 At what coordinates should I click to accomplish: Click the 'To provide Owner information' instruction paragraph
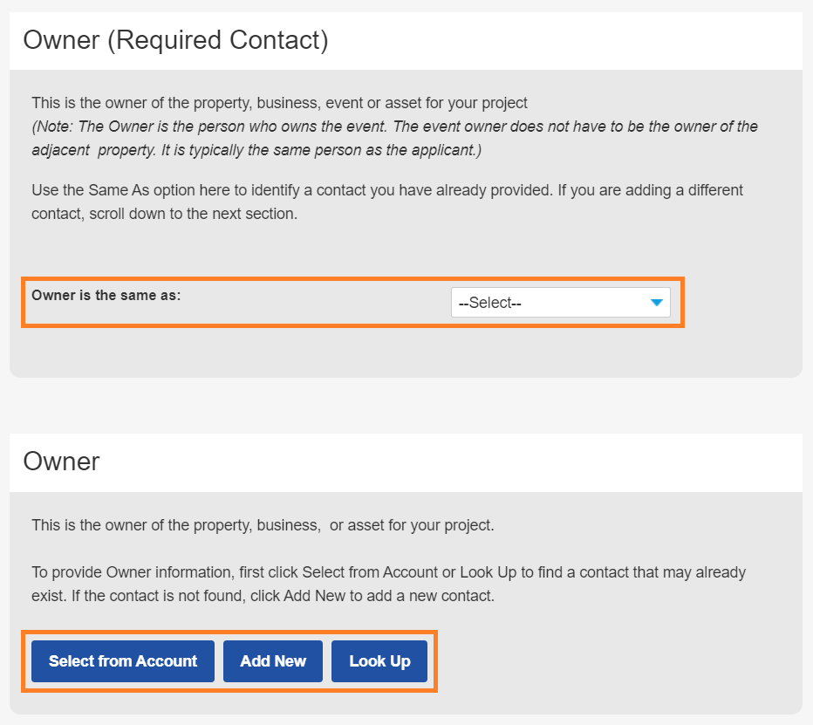[388, 585]
